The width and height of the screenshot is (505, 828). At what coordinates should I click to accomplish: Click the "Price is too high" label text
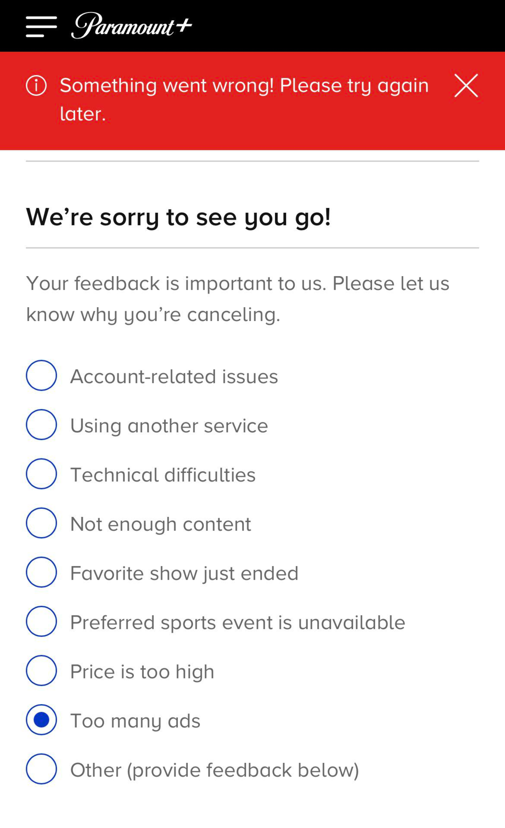tap(142, 672)
